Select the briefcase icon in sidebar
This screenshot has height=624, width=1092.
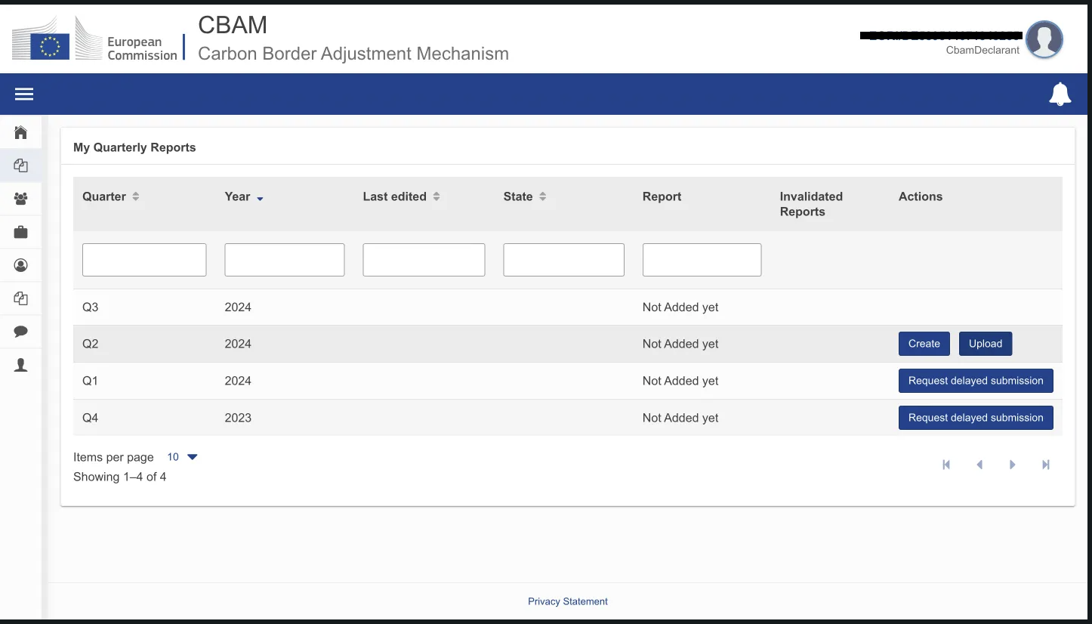21,232
